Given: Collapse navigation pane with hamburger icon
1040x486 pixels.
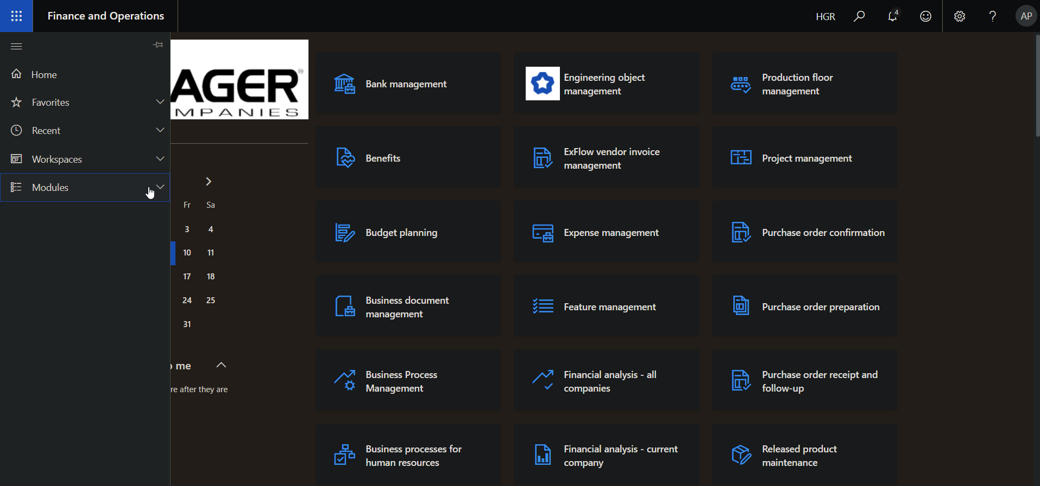Looking at the screenshot, I should [x=16, y=46].
